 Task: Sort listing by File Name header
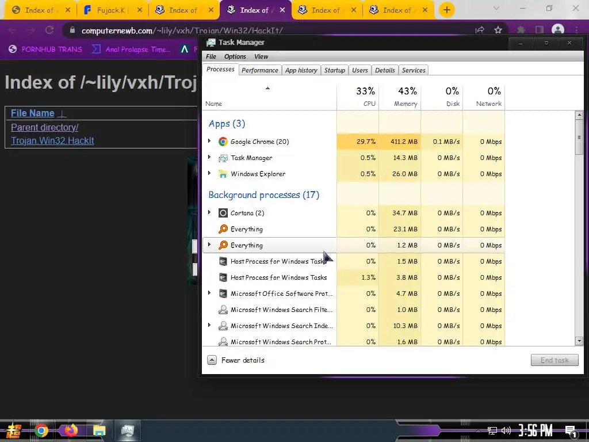pos(33,113)
